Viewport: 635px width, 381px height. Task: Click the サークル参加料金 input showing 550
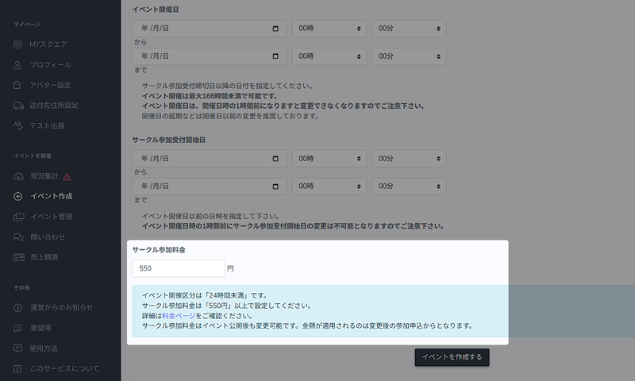point(178,268)
